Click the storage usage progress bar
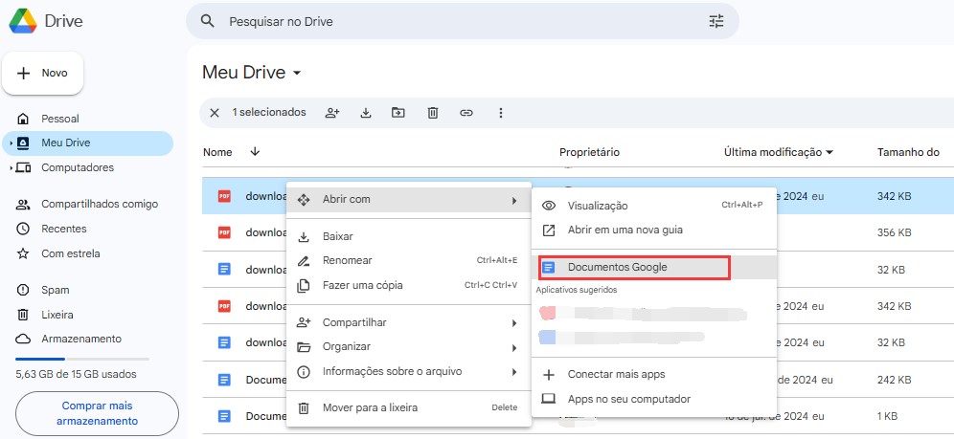 [x=82, y=360]
